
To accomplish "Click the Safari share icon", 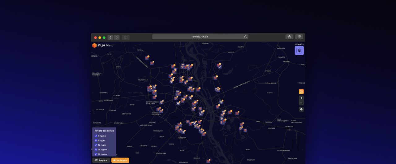I will 289,37.
